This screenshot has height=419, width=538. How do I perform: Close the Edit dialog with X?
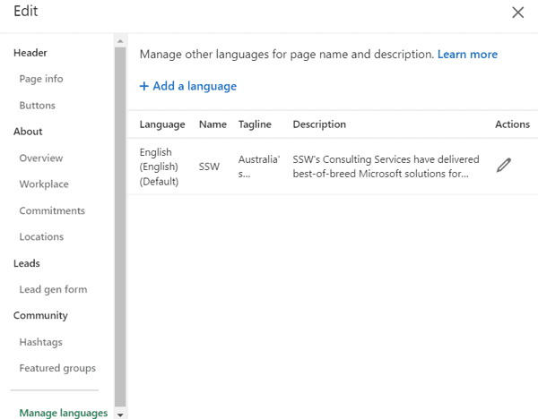(x=517, y=13)
